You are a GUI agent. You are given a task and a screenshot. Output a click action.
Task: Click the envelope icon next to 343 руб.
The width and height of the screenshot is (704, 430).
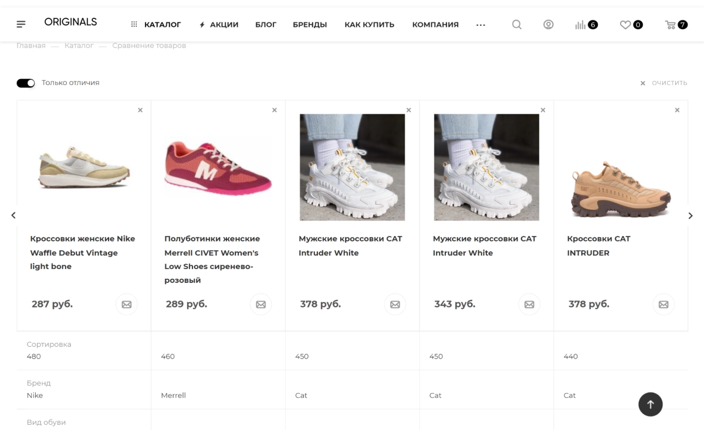coord(529,305)
